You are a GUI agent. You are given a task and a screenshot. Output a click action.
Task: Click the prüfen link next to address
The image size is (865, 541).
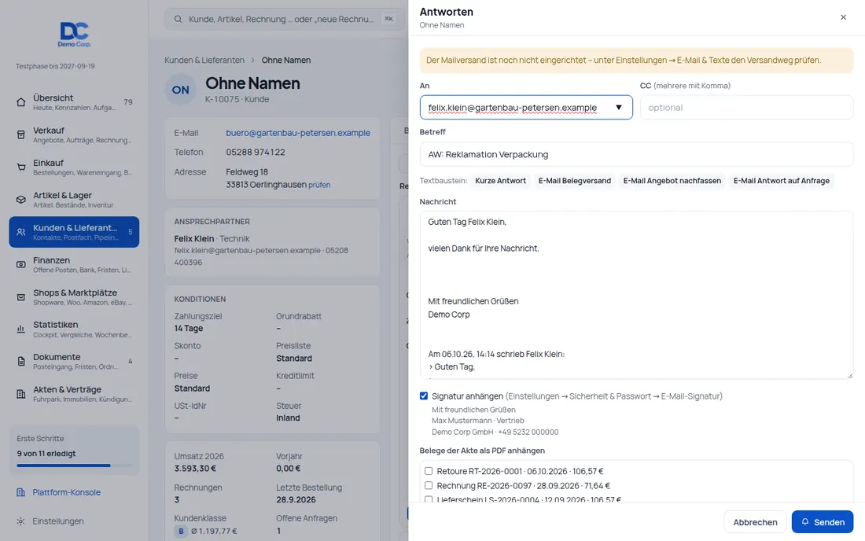319,186
